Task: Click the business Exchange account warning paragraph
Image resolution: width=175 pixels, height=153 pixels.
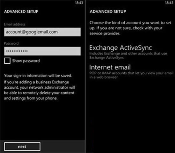Action: coord(40,90)
